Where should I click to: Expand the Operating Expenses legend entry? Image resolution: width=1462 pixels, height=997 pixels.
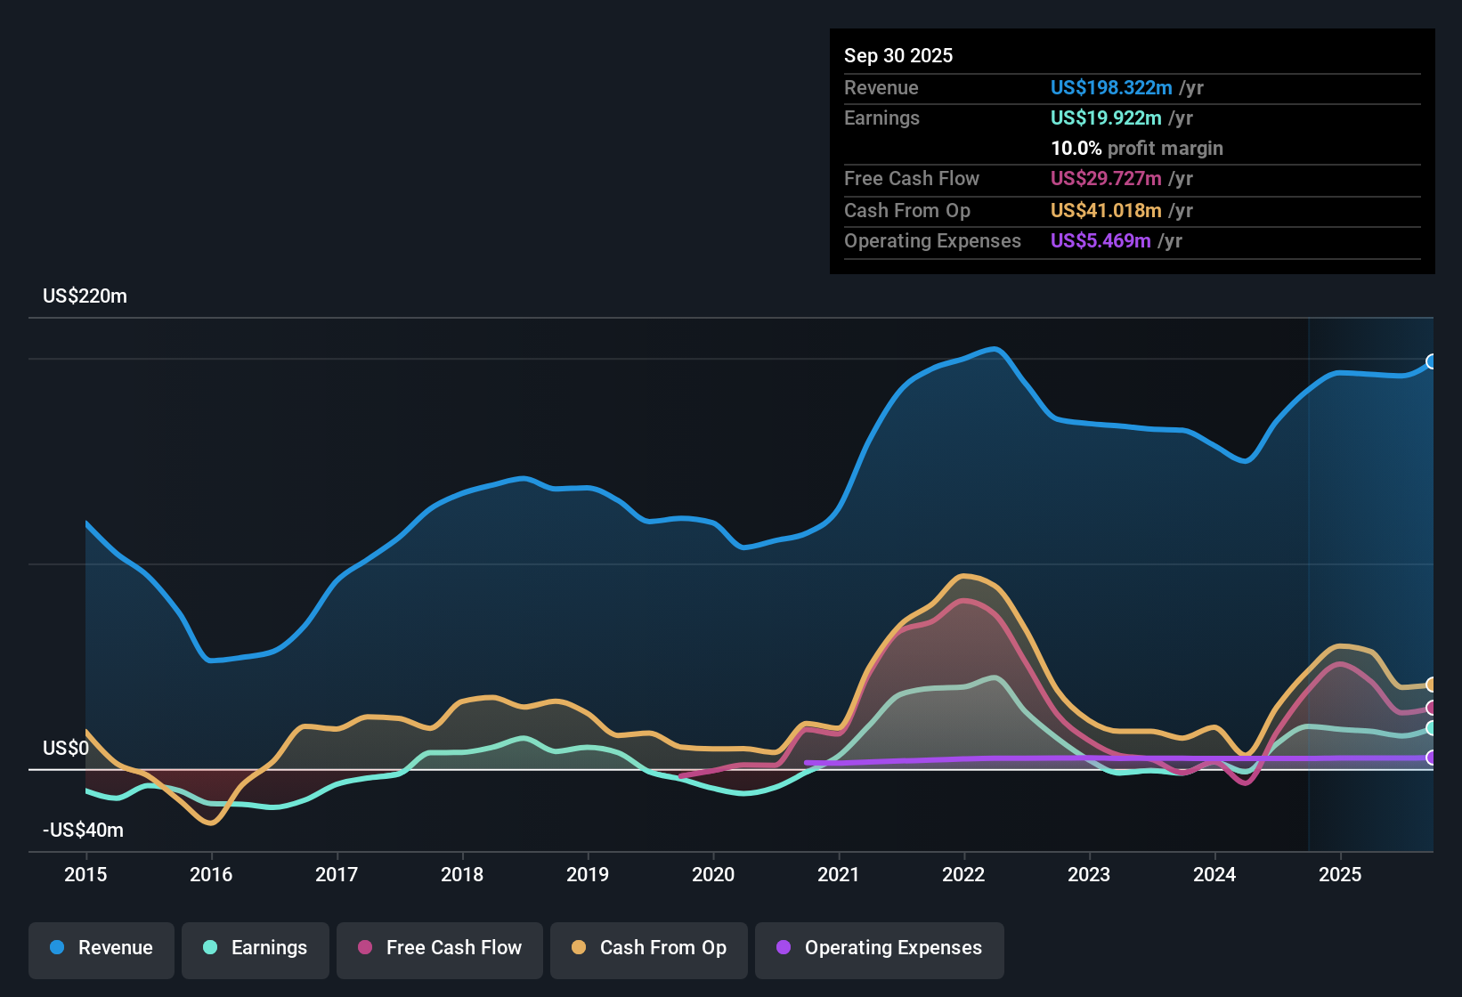point(879,949)
